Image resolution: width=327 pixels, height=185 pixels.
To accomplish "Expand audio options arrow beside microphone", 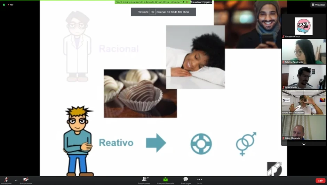I will click(x=16, y=180).
